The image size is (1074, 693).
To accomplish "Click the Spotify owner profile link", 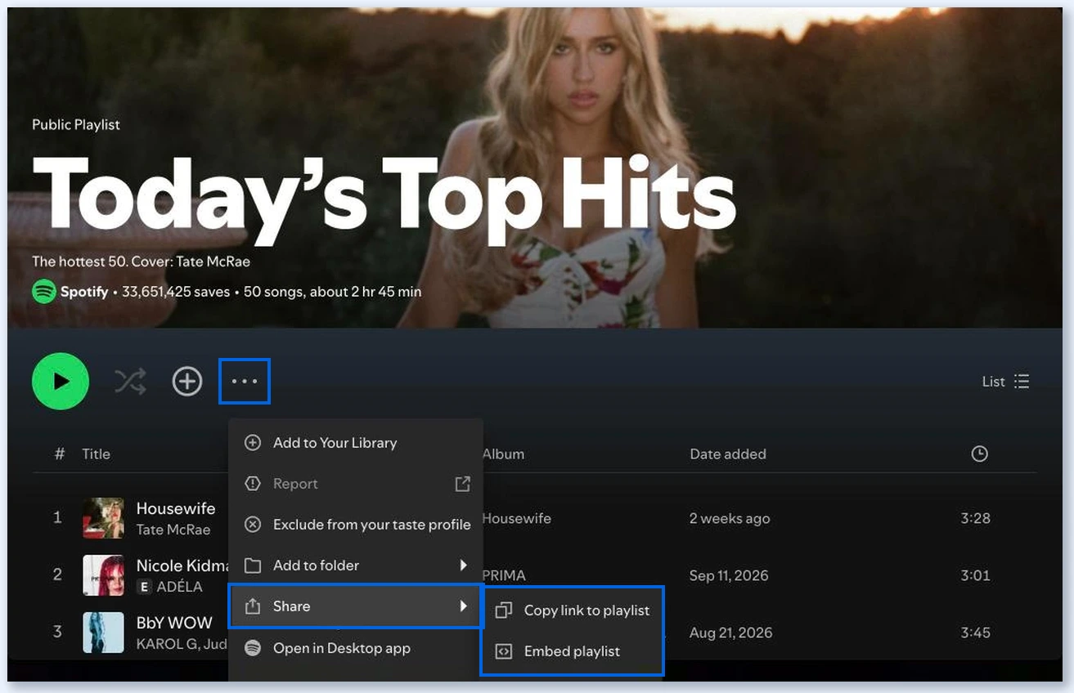I will (84, 292).
